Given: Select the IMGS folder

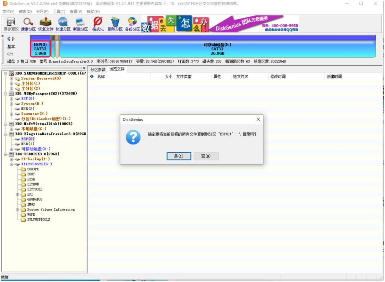Looking at the screenshot, I should [31, 204].
